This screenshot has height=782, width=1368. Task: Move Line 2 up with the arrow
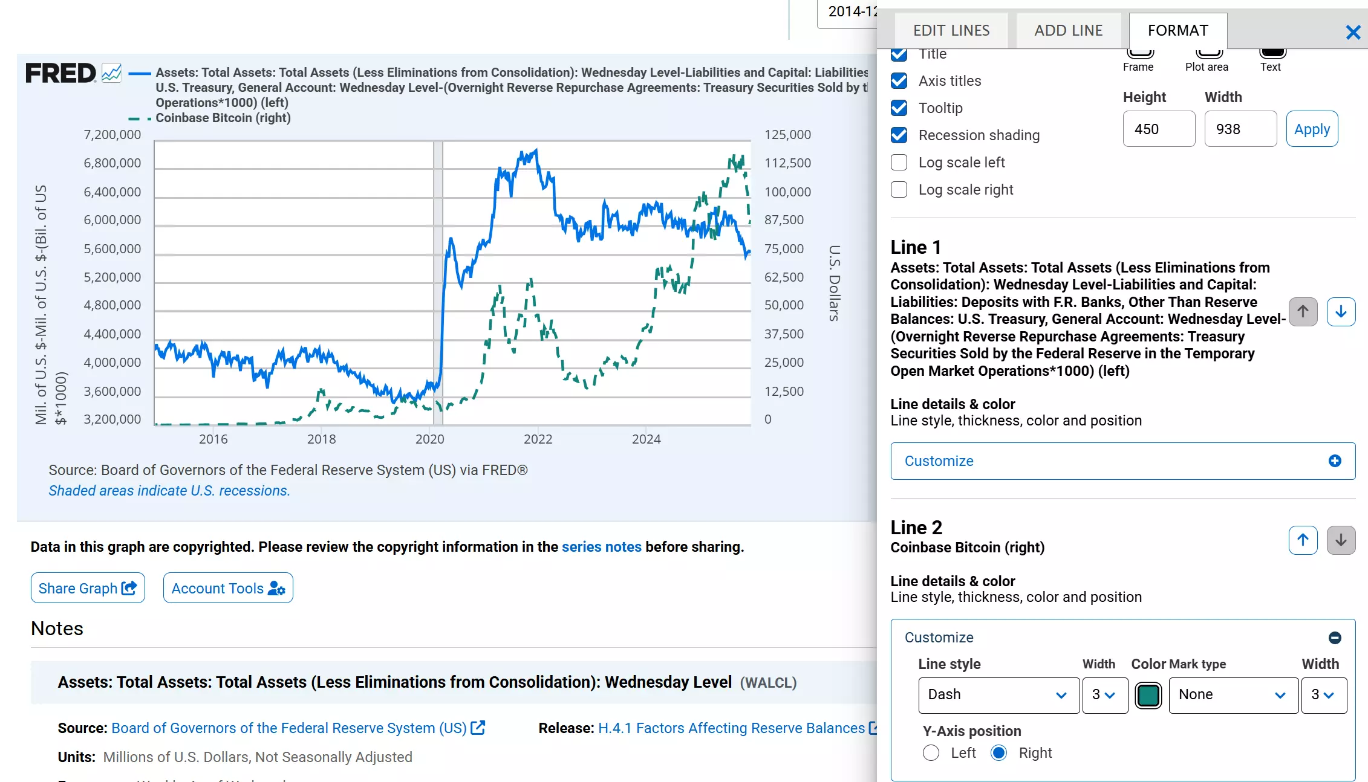[x=1303, y=540]
